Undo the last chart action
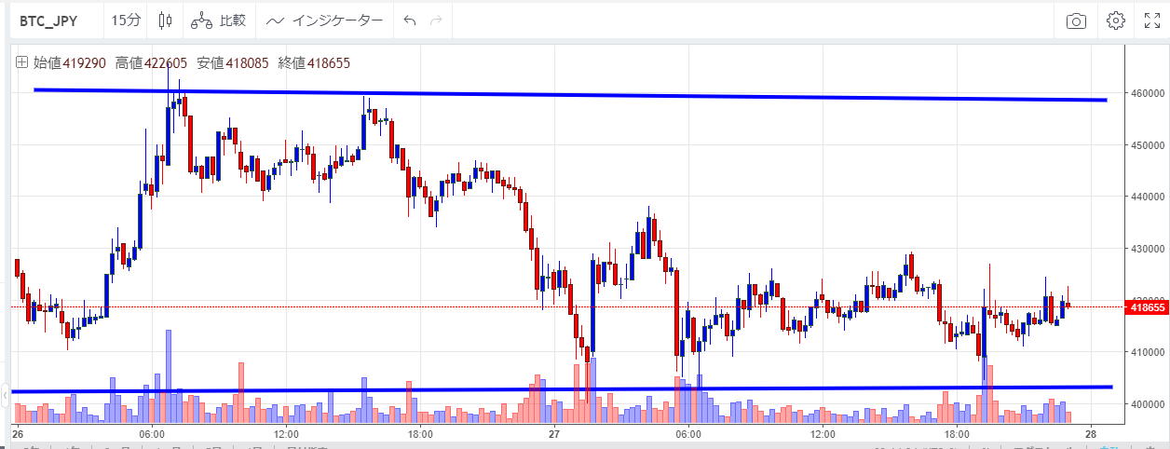 click(409, 20)
